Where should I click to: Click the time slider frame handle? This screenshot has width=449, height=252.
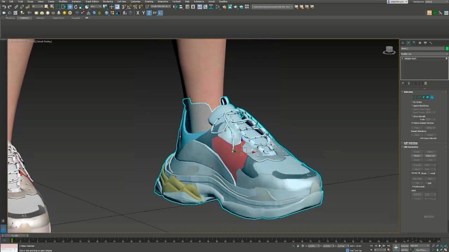coord(15,236)
